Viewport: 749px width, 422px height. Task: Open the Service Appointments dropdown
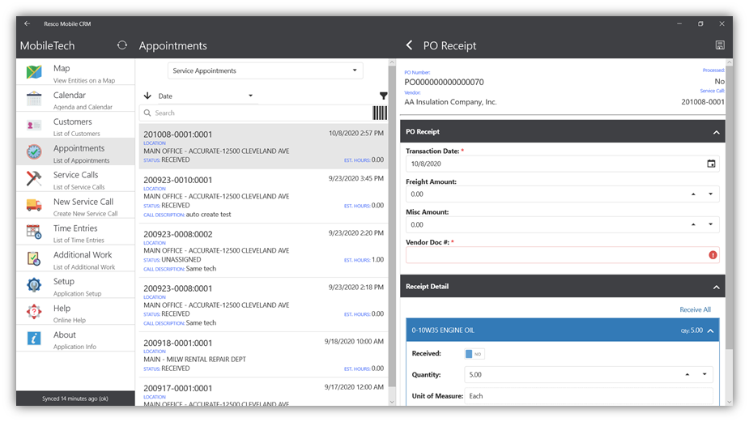click(x=265, y=70)
